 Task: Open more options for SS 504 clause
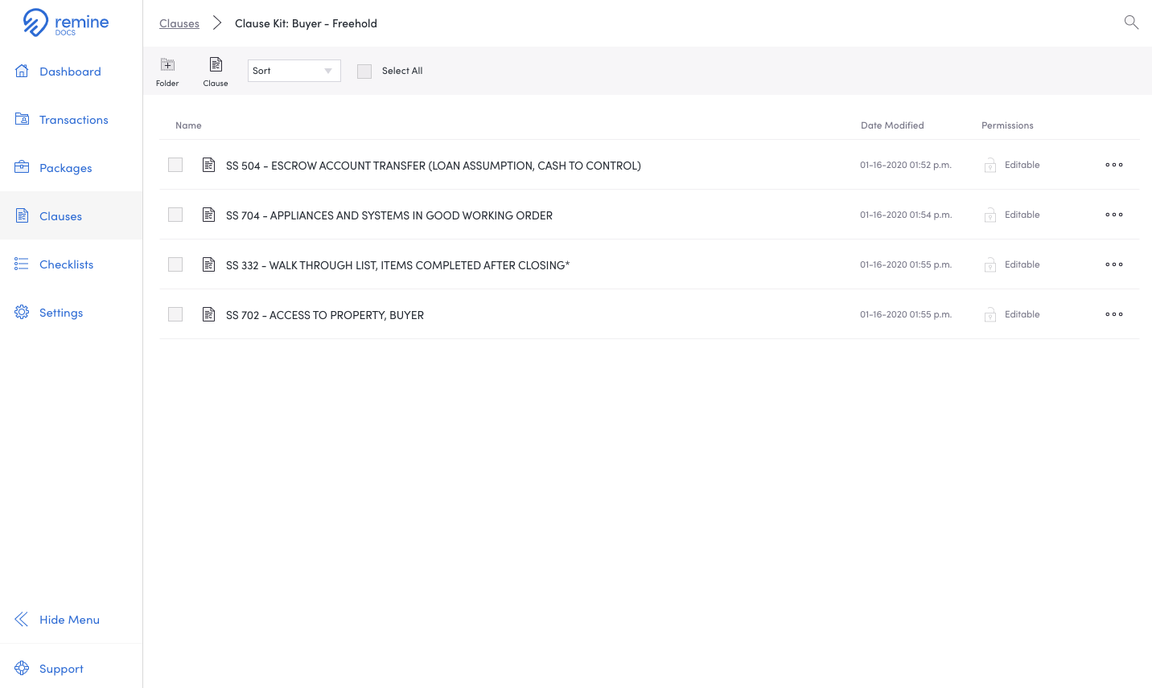coord(1114,165)
